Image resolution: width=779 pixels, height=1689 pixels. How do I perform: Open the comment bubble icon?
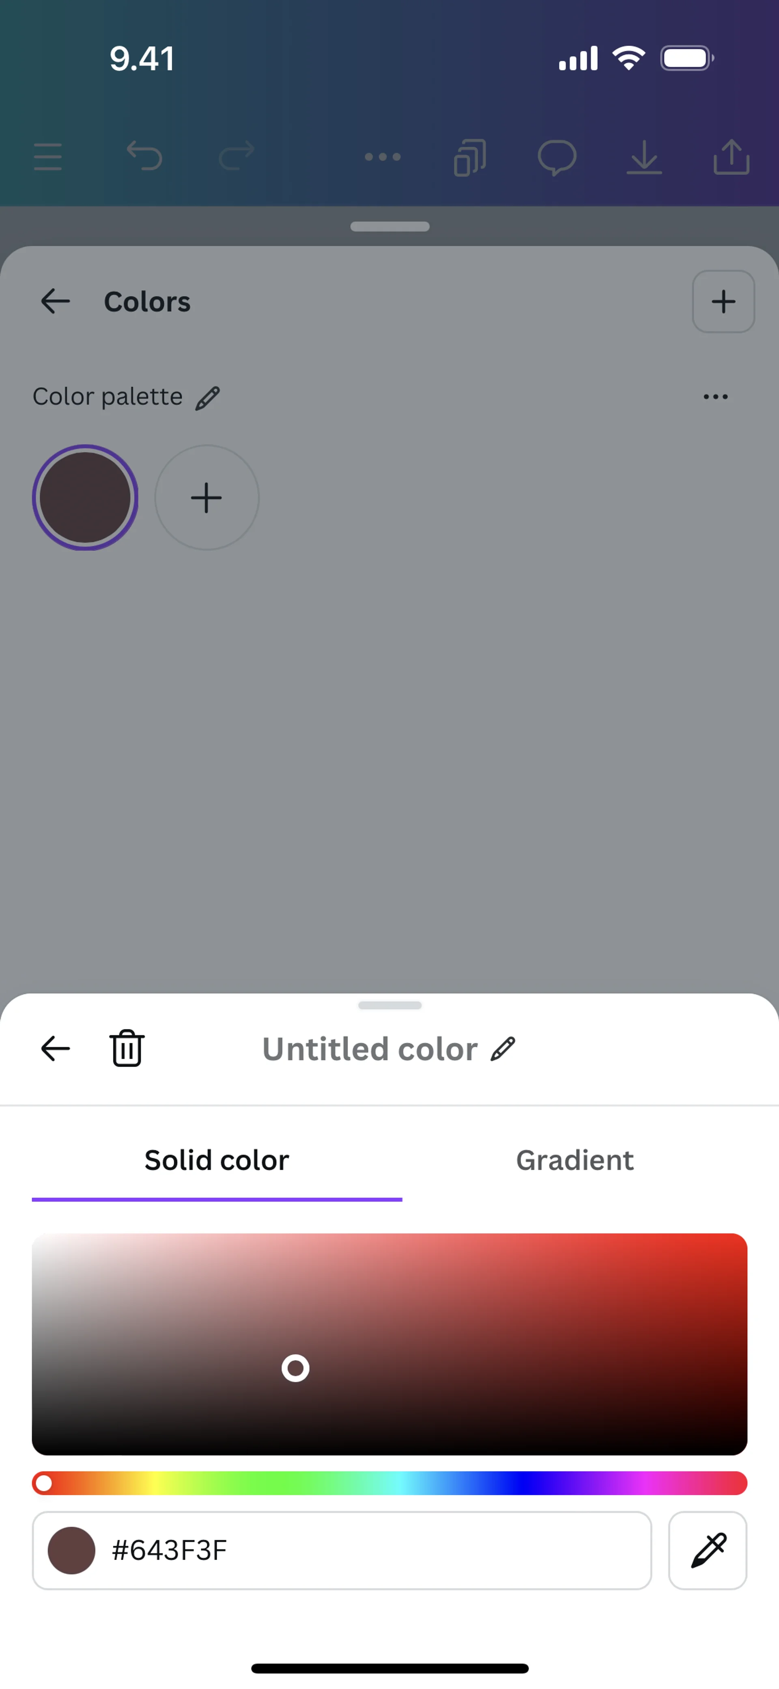(557, 157)
